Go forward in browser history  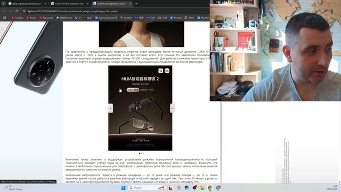click(x=10, y=11)
